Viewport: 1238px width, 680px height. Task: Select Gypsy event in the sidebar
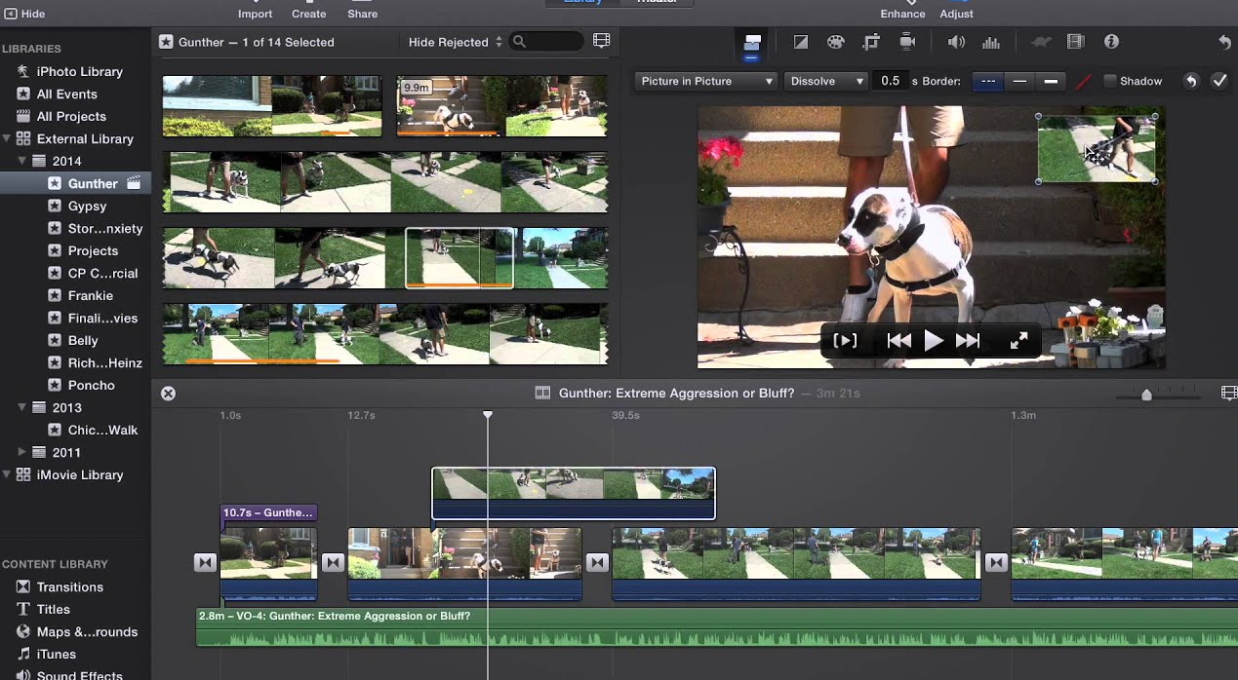[x=87, y=206]
